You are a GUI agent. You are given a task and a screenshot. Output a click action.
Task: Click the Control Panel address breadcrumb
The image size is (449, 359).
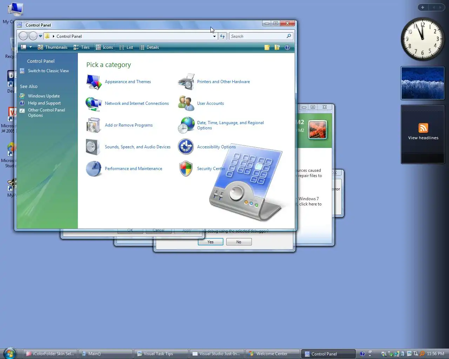pos(69,36)
